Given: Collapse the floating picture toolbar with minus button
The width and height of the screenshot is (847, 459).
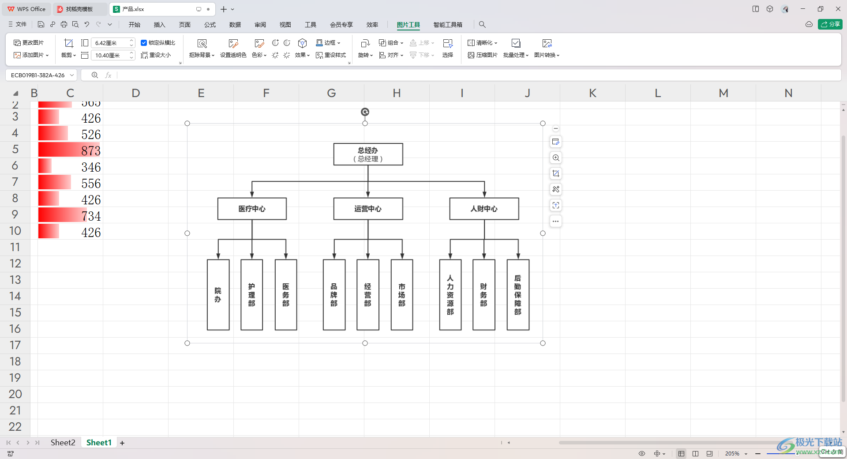Looking at the screenshot, I should tap(556, 128).
